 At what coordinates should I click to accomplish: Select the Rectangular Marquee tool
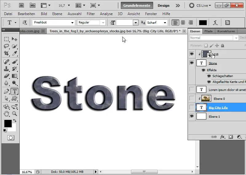(6, 39)
